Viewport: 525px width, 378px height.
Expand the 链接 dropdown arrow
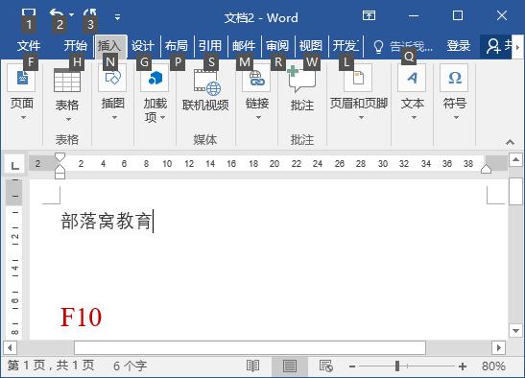click(258, 117)
